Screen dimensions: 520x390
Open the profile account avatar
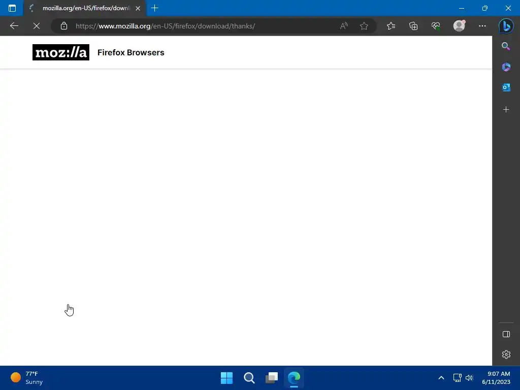click(x=459, y=26)
